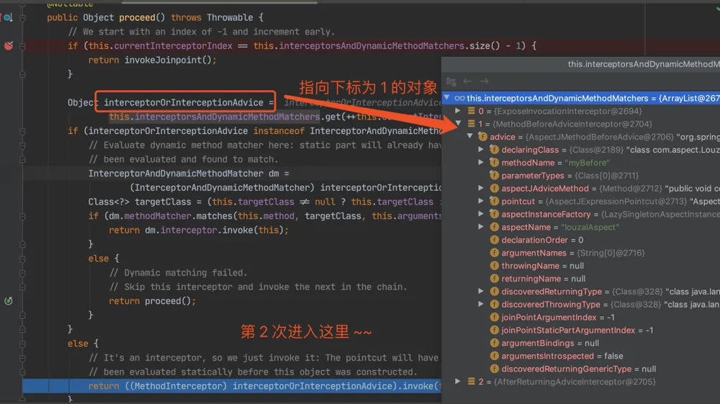
Task: Click the field icon next to advice
Action: pyautogui.click(x=482, y=137)
